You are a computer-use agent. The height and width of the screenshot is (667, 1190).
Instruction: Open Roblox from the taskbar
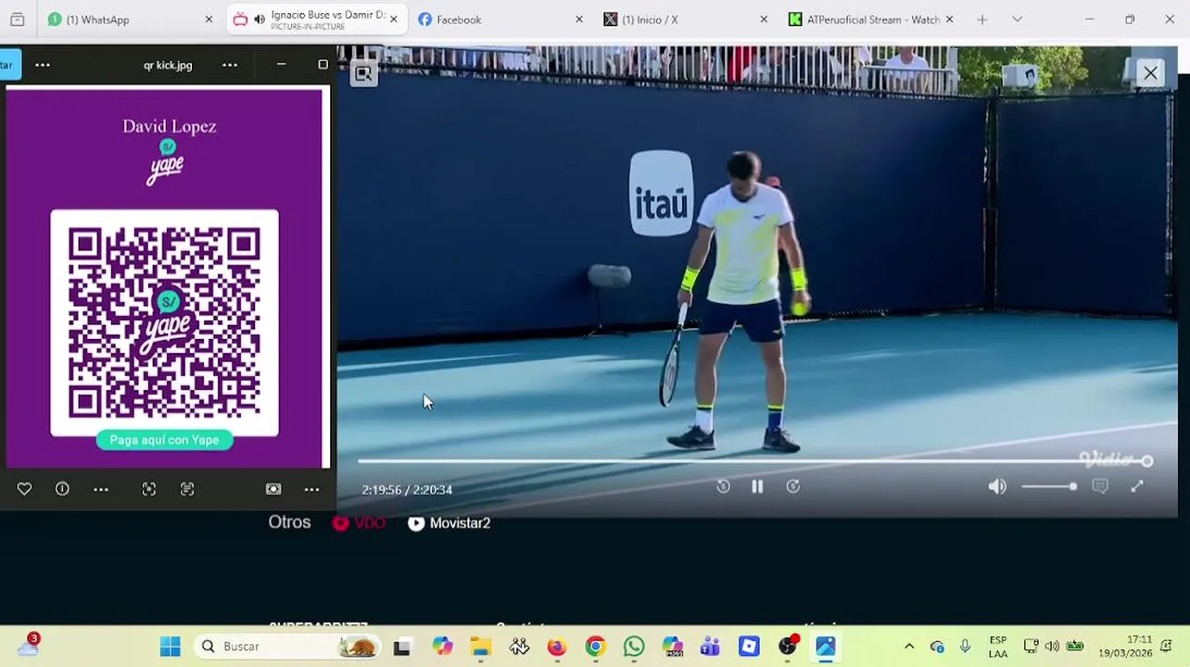point(749,647)
